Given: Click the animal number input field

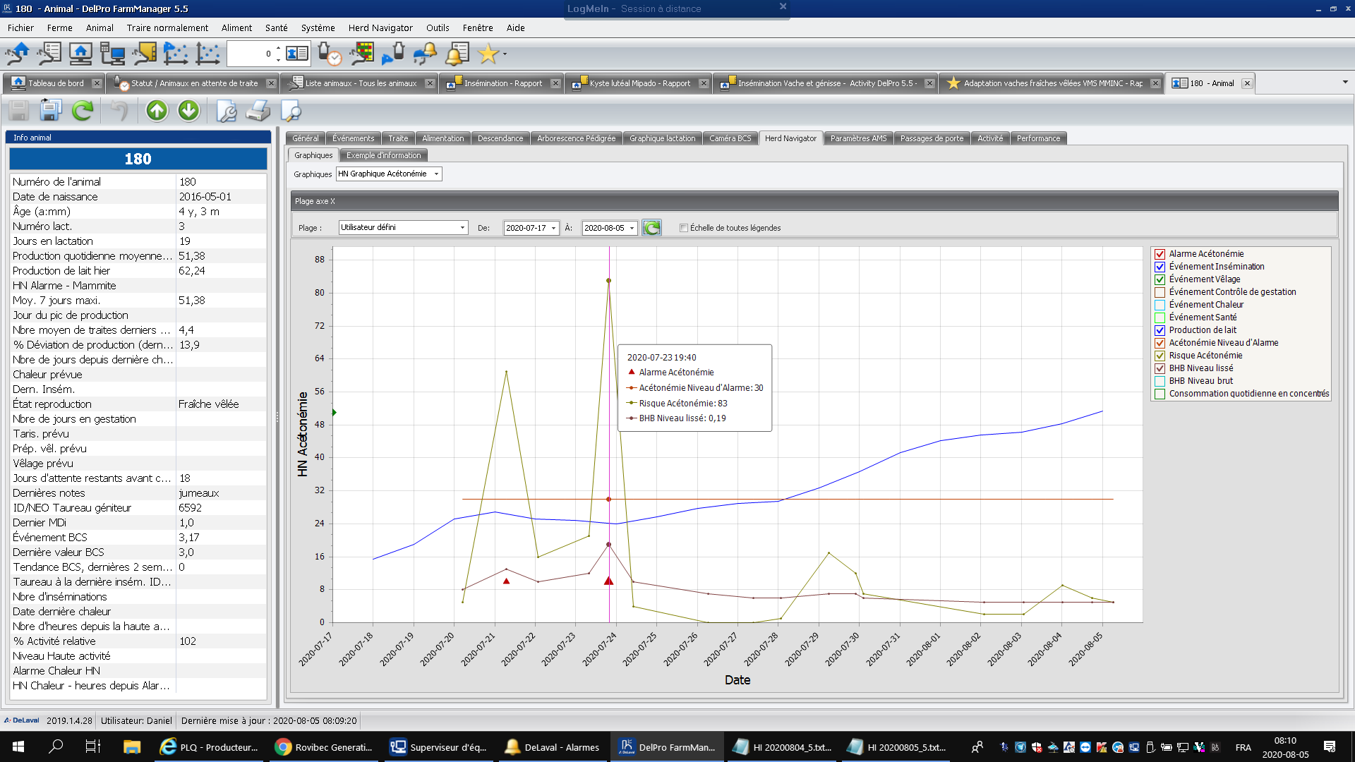Looking at the screenshot, I should pyautogui.click(x=250, y=54).
